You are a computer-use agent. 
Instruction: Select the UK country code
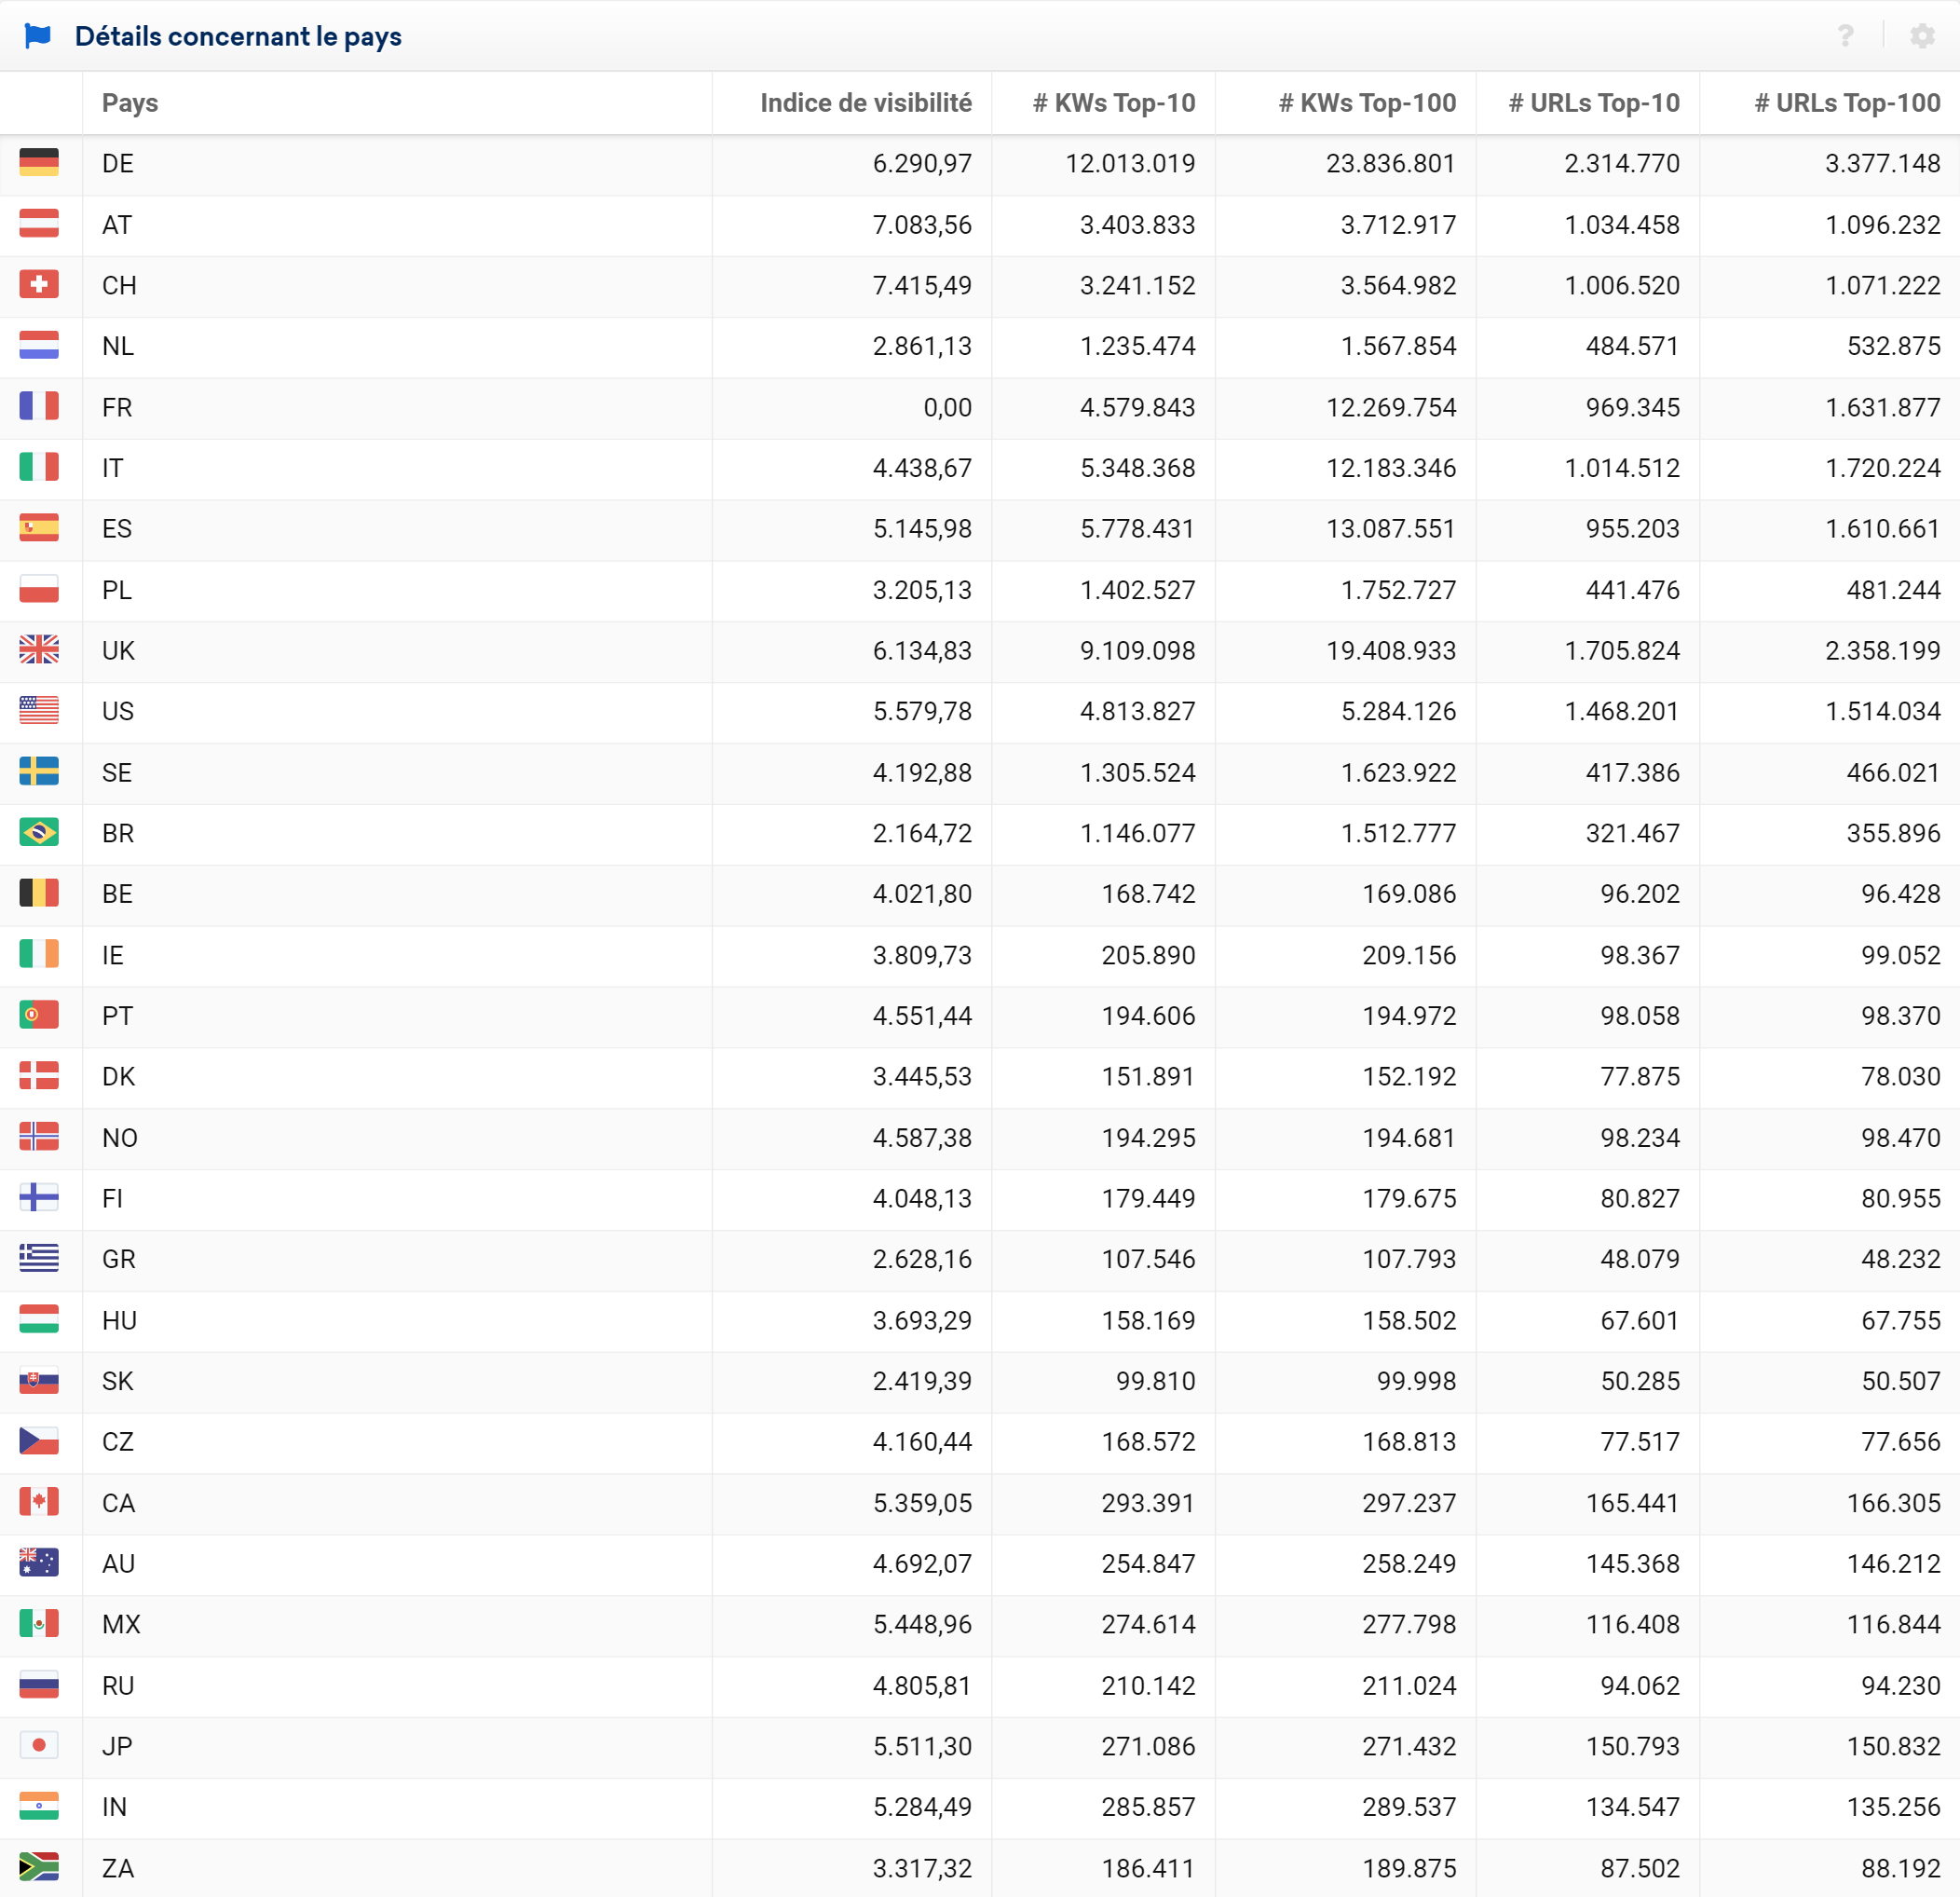point(118,650)
